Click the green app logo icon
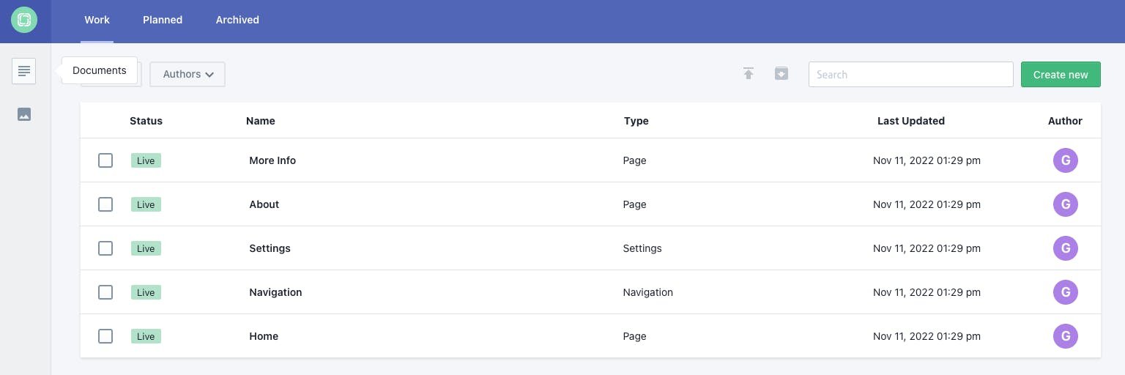Viewport: 1125px width, 375px height. click(24, 21)
